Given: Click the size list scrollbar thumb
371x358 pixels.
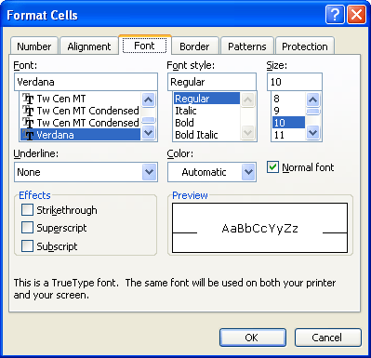Looking at the screenshot, I should point(313,112).
